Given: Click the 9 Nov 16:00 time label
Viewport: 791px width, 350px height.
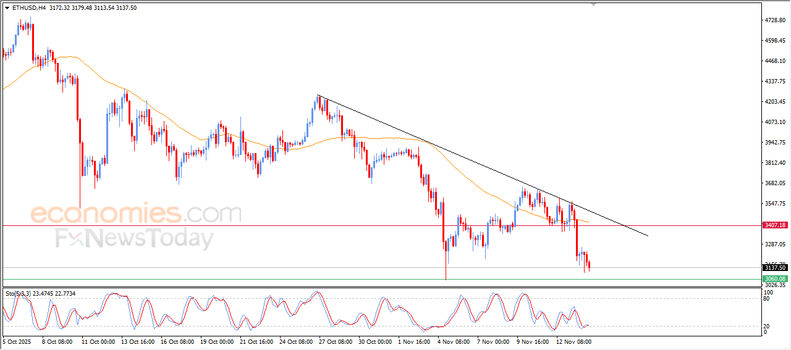Looking at the screenshot, I should pos(533,341).
